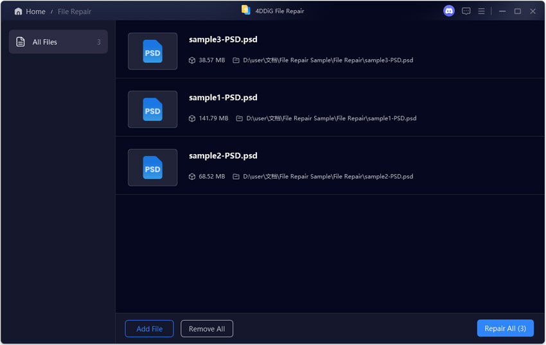Minimize the 4DDiG window
This screenshot has height=345, width=546.
pyautogui.click(x=502, y=11)
